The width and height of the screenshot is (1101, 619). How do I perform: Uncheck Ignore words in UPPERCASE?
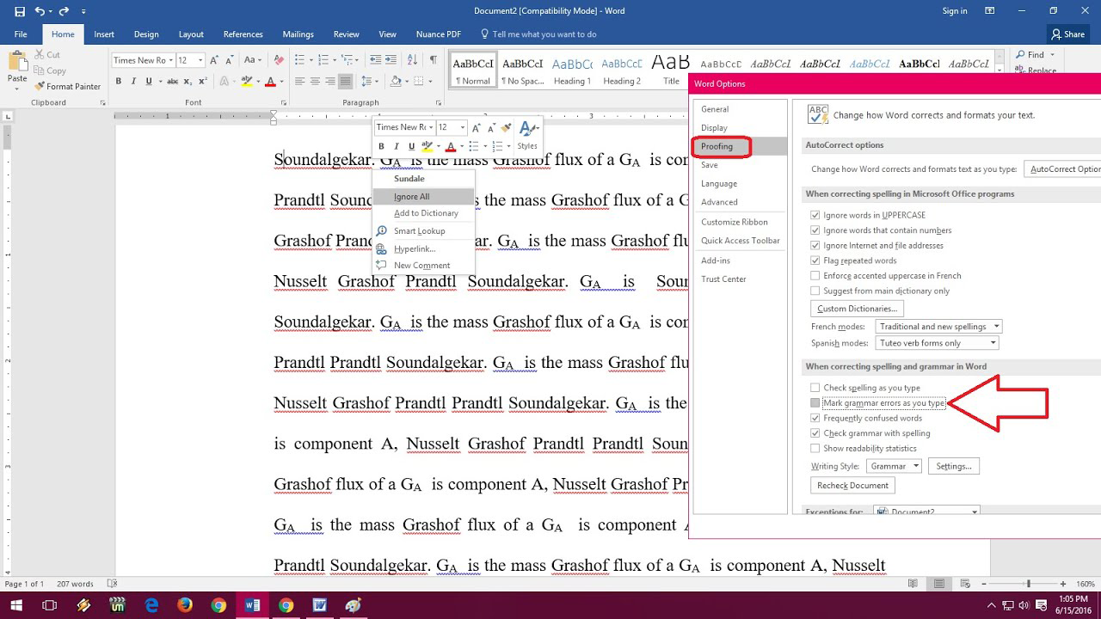click(x=815, y=215)
